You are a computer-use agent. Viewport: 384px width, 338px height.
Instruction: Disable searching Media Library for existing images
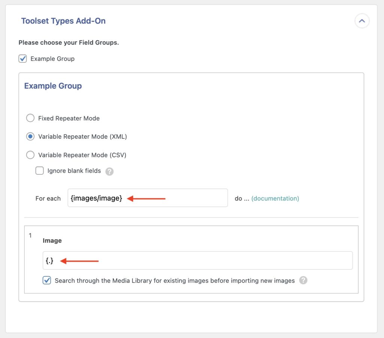[46, 280]
